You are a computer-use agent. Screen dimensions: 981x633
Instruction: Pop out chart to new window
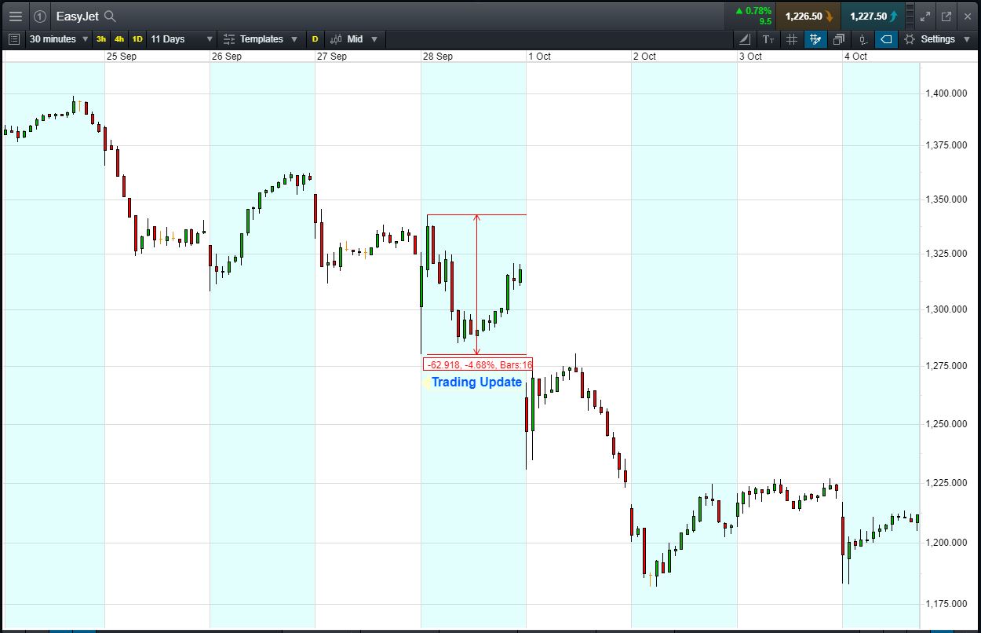click(946, 16)
